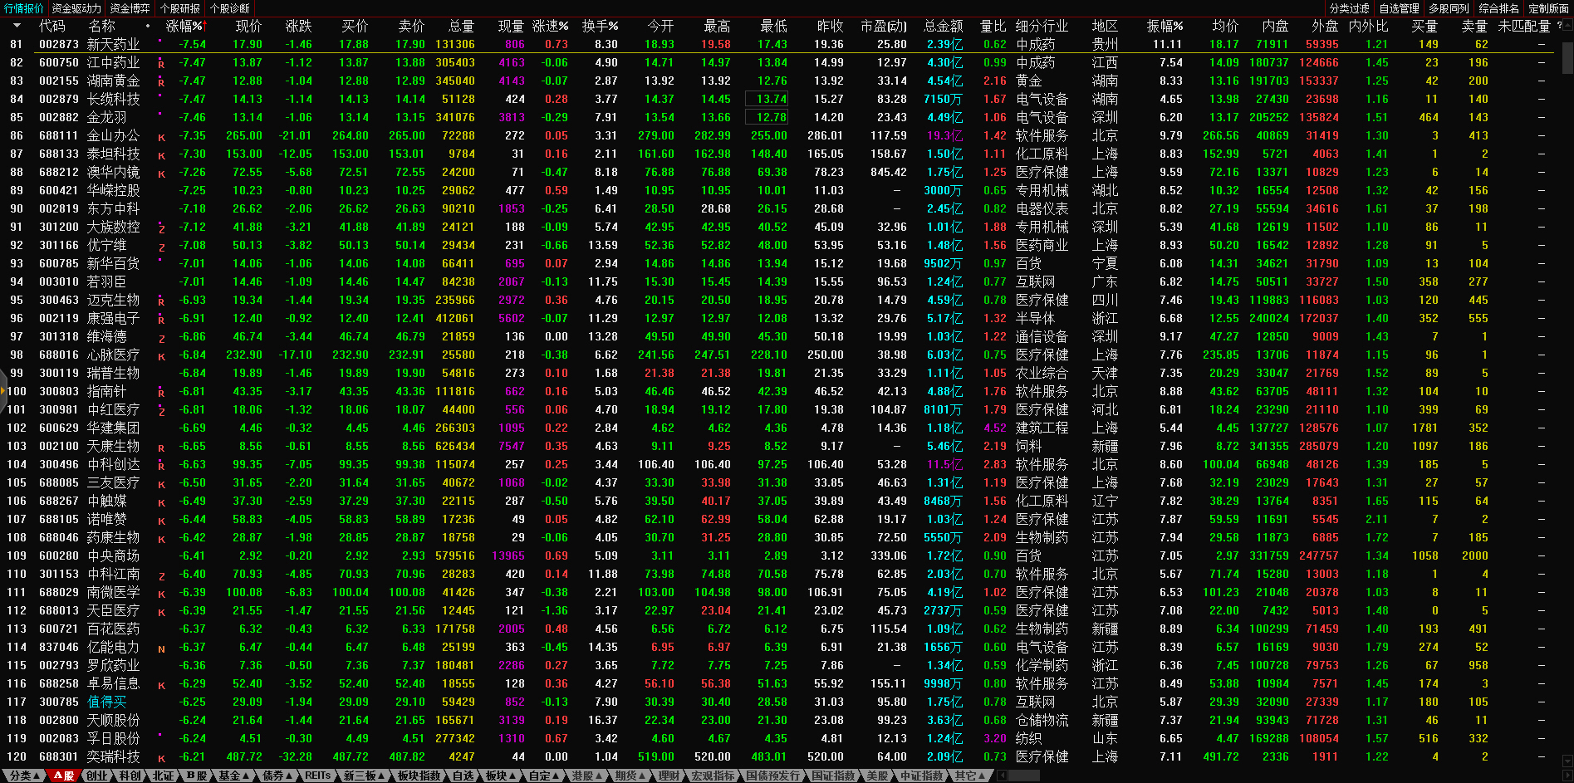Click the Z marker beside 大族数控
Image resolution: width=1574 pixels, height=783 pixels.
[x=161, y=228]
